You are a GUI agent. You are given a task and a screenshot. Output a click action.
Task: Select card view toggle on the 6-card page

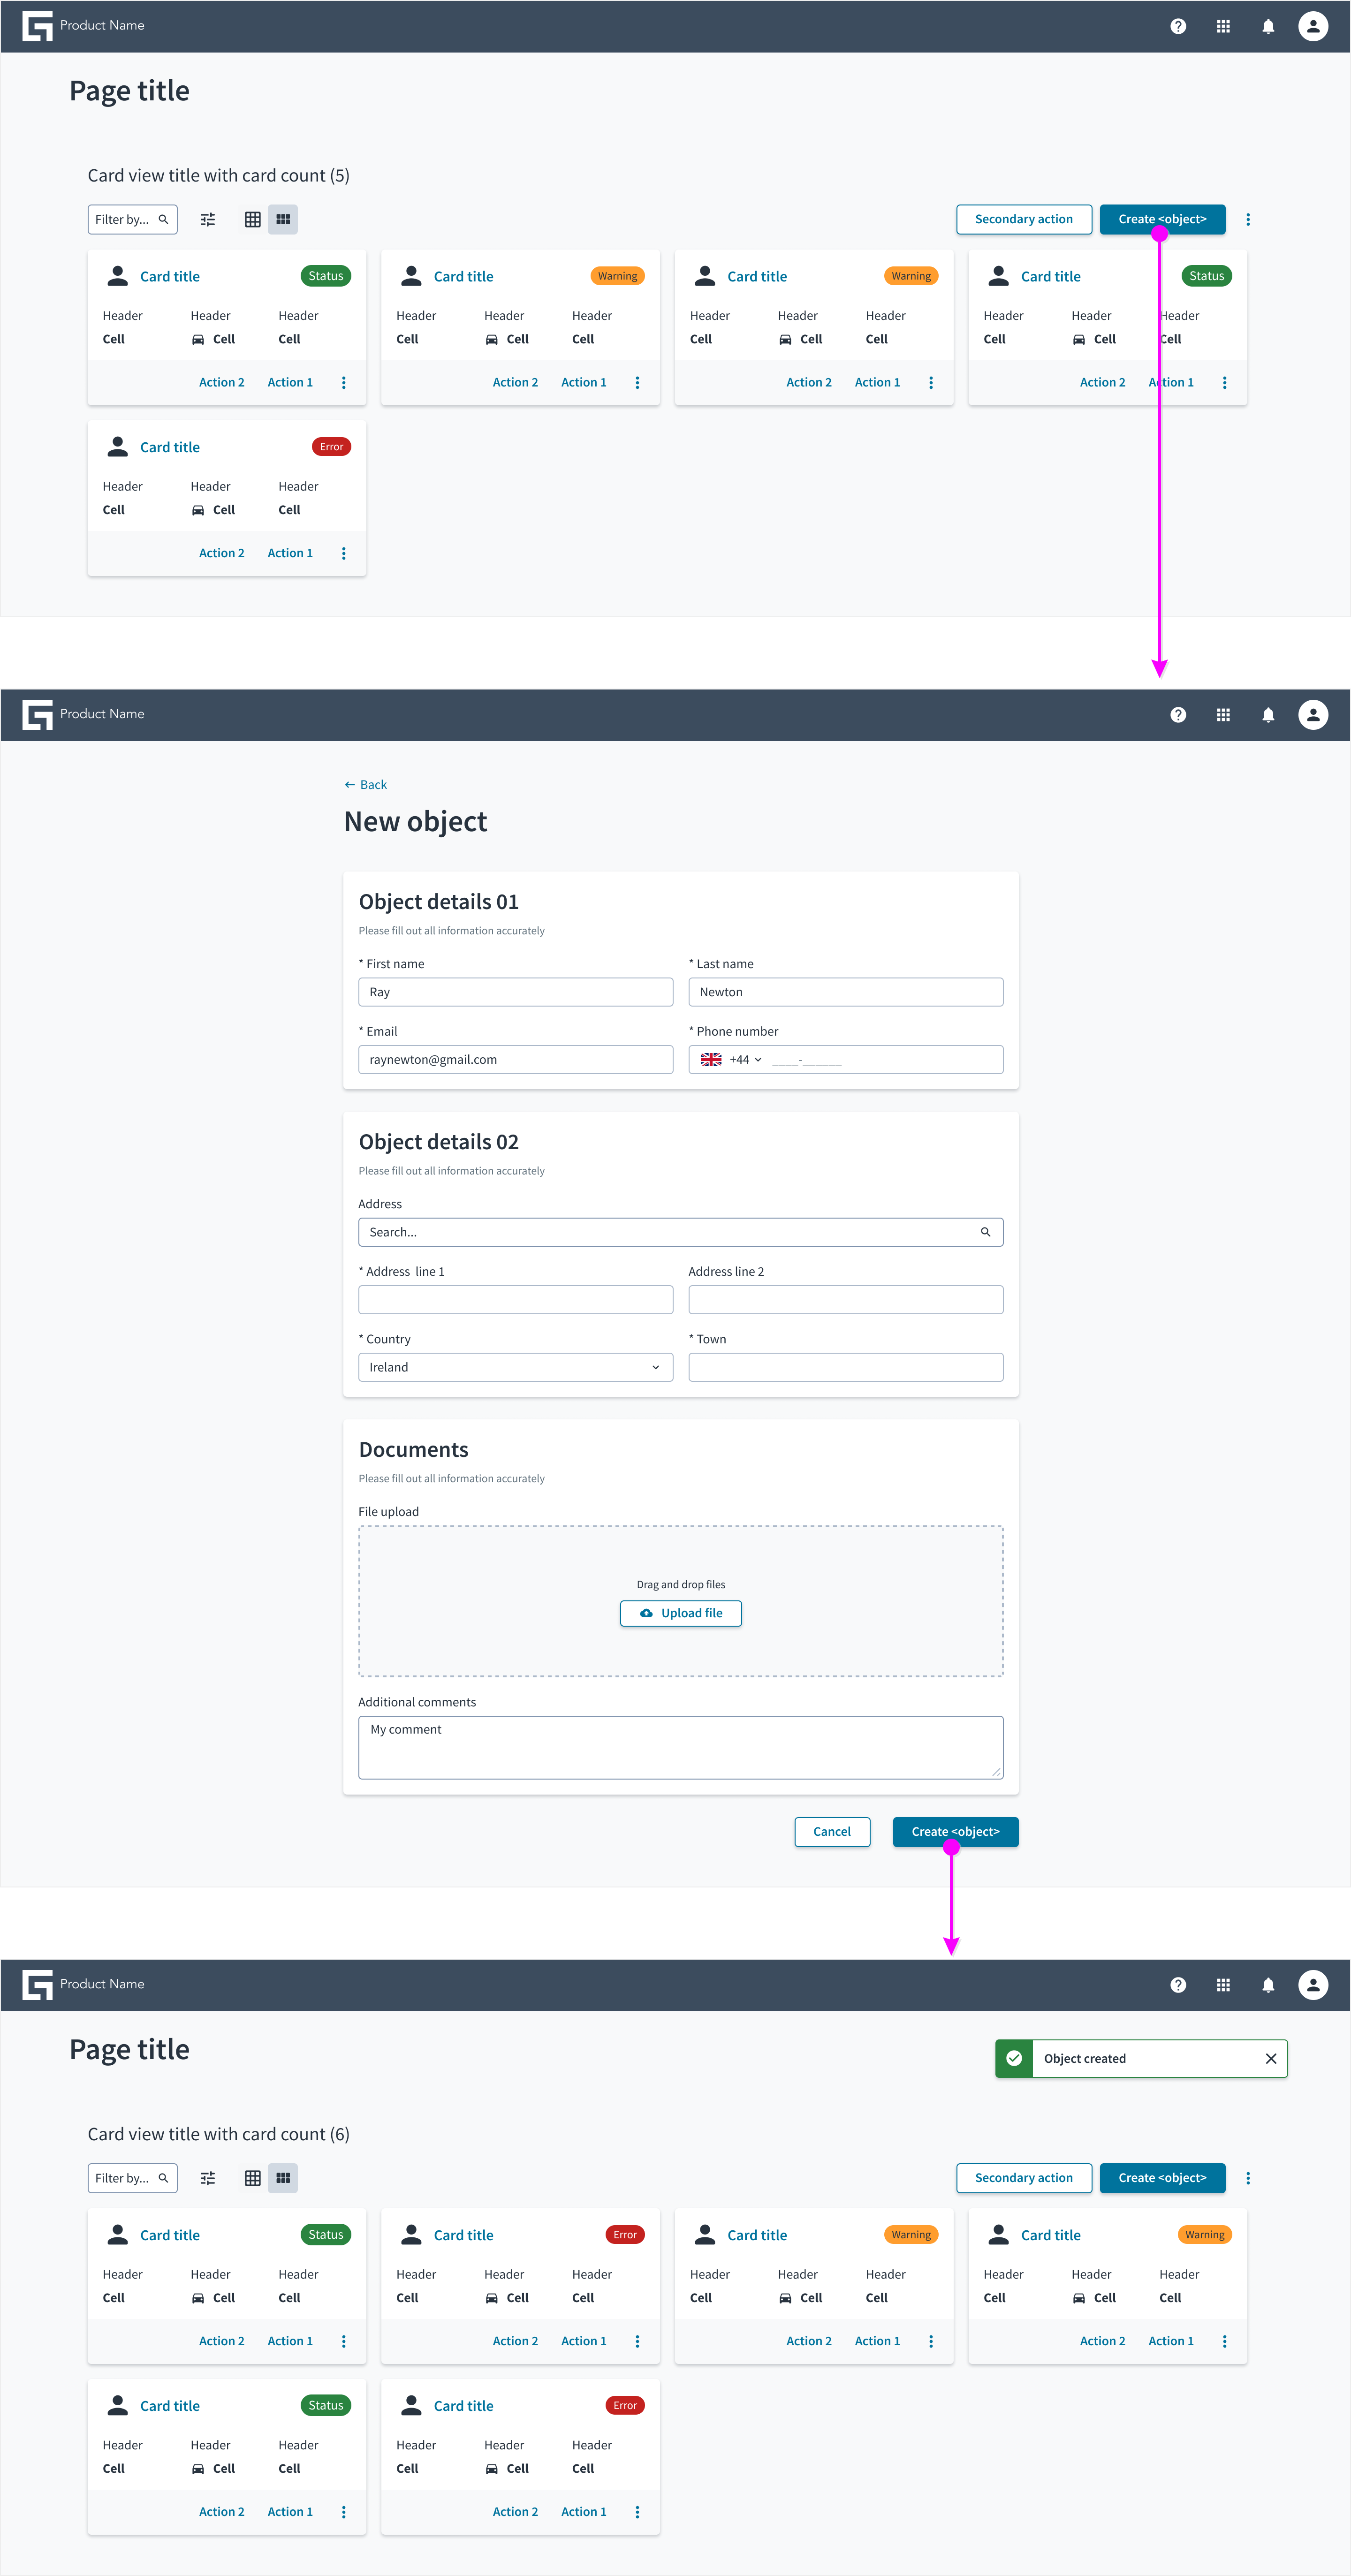coord(283,2178)
